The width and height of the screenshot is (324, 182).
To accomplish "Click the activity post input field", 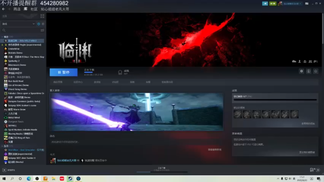I will point(136,142).
